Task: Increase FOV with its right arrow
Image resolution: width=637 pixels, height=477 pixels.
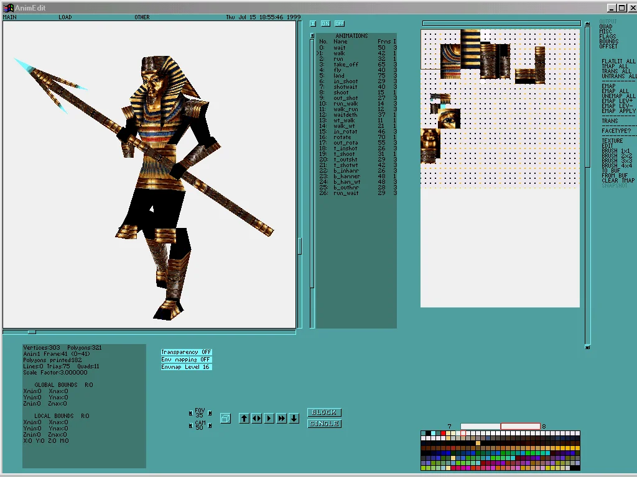Action: pos(210,413)
